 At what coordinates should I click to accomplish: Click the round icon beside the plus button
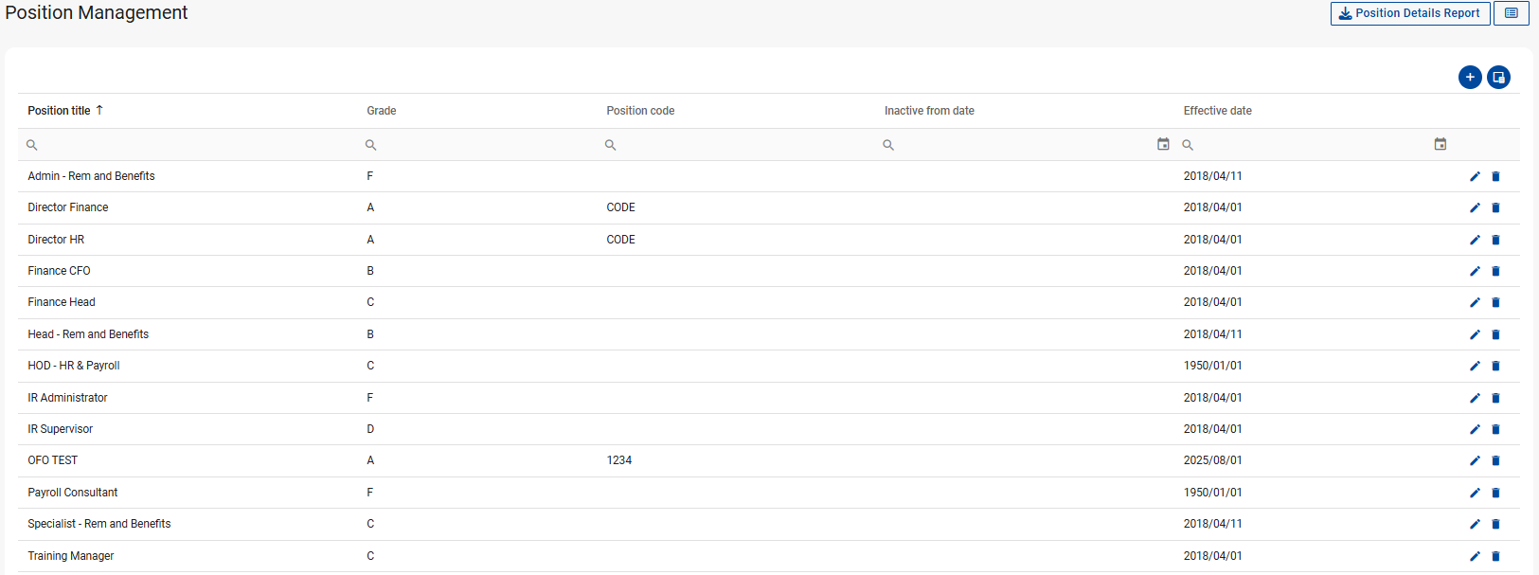pyautogui.click(x=1498, y=78)
